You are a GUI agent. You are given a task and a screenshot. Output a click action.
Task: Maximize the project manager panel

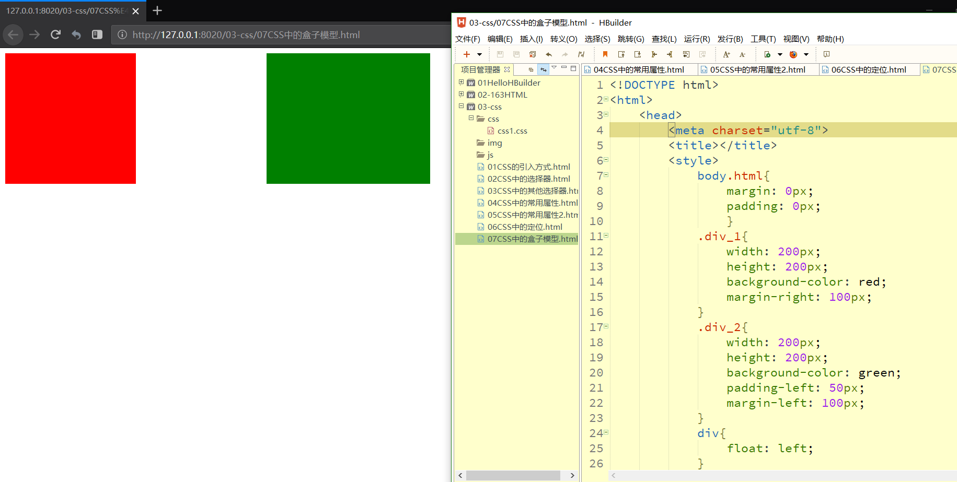tap(573, 68)
